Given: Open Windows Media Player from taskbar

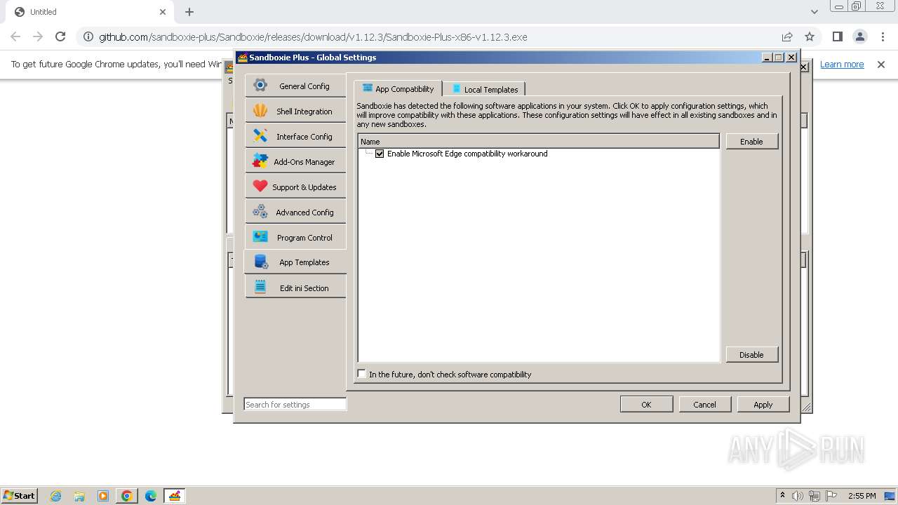Looking at the screenshot, I should pyautogui.click(x=103, y=496).
